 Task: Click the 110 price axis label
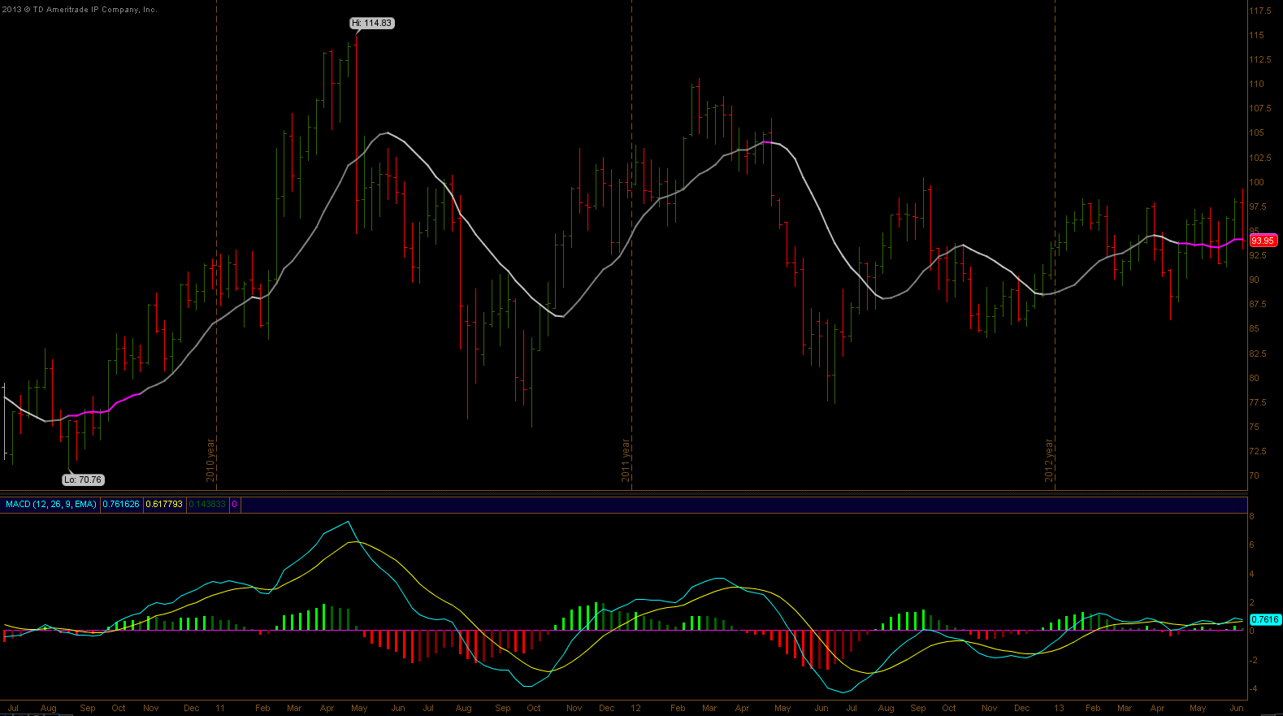(1257, 84)
